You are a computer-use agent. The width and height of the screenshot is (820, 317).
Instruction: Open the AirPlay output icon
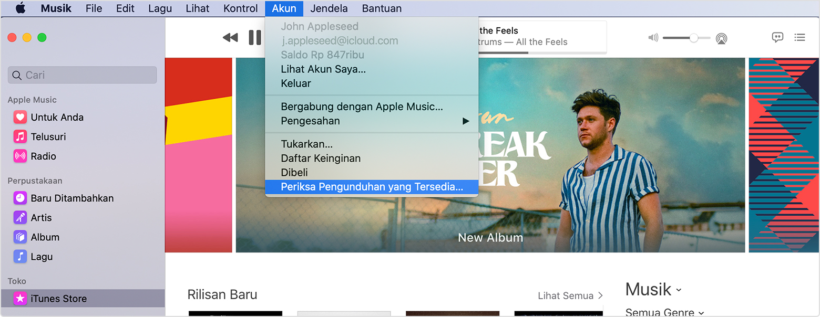722,38
